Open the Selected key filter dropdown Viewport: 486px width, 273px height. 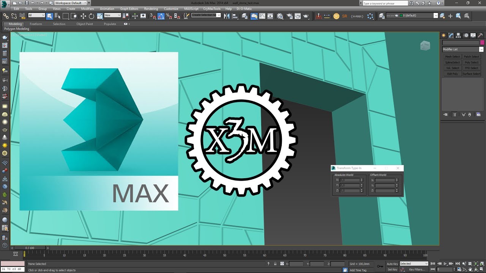[414, 264]
